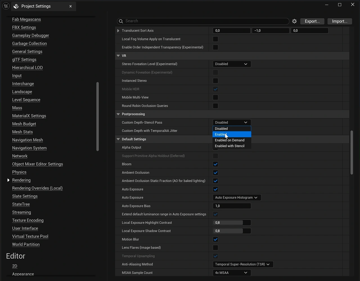
Task: Open Navigation Mesh settings
Action: coord(28,140)
